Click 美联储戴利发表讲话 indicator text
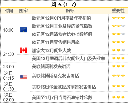 click(x=51, y=66)
